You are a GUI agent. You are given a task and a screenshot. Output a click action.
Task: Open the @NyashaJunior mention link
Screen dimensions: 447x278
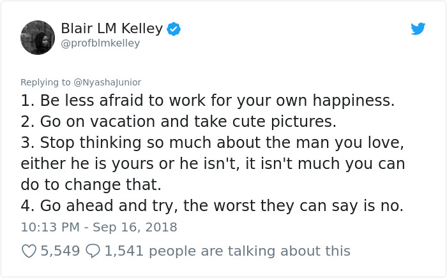coord(107,82)
